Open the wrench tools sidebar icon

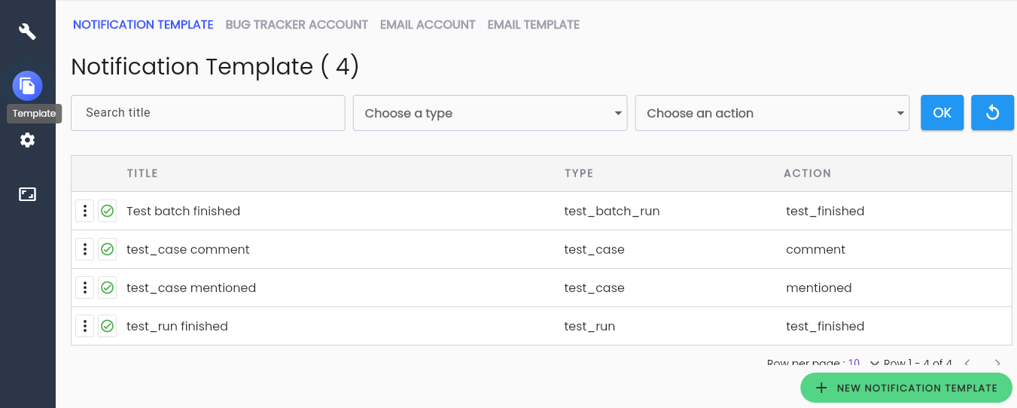(27, 32)
